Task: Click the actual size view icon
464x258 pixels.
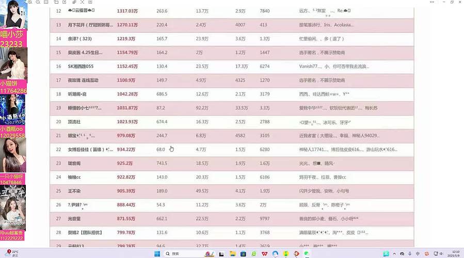Action: point(46,2)
